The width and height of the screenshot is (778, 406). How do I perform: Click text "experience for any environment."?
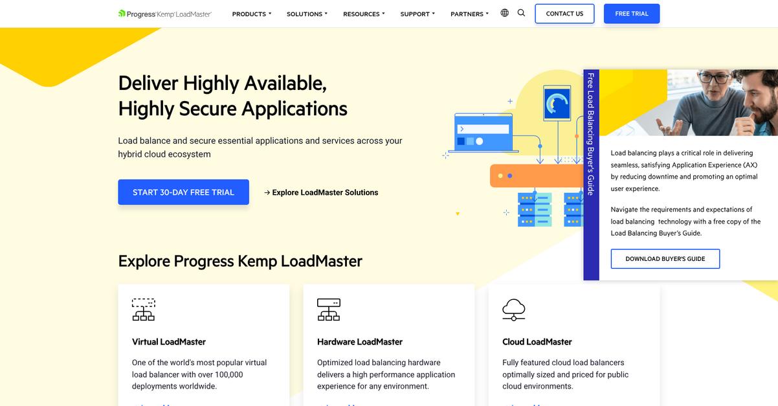[x=373, y=386]
